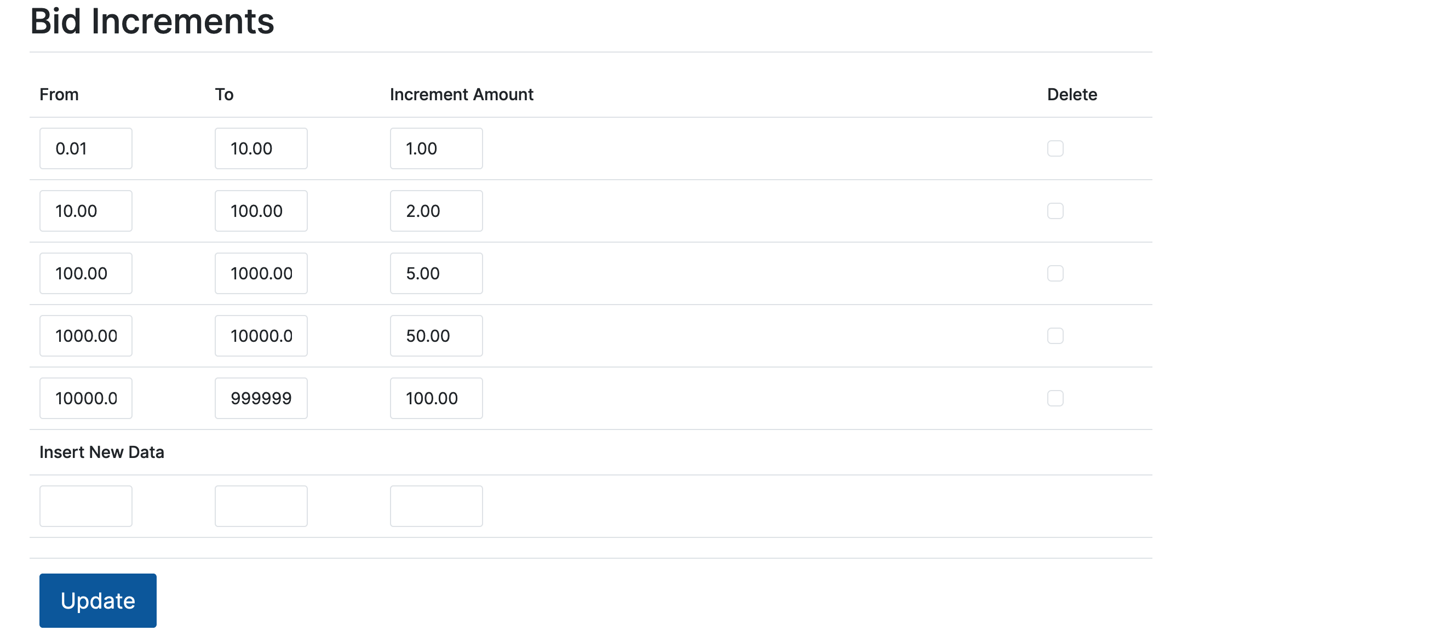This screenshot has width=1446, height=636.
Task: Select the empty Increment Amount field under Insert New Data
Action: pos(436,506)
